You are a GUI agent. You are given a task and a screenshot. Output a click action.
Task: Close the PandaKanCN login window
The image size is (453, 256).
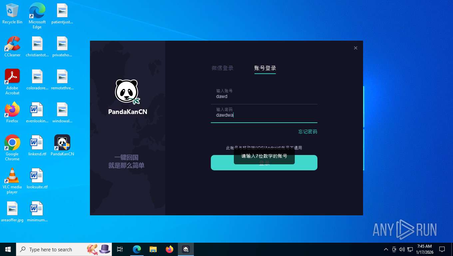(x=355, y=48)
